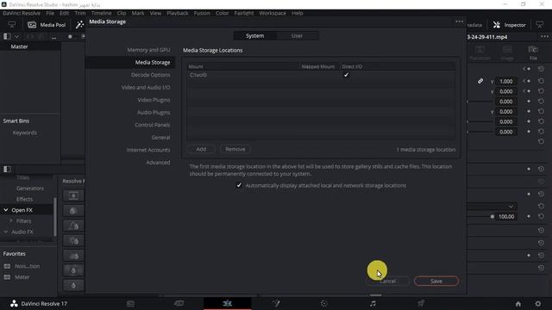Open the Timeline menu
The image size is (552, 310).
102,13
